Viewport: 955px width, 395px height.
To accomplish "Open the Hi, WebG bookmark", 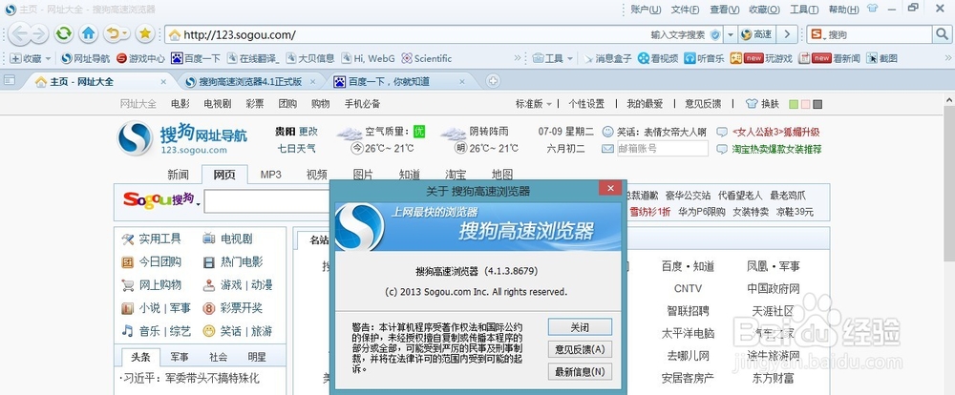I will (x=368, y=58).
